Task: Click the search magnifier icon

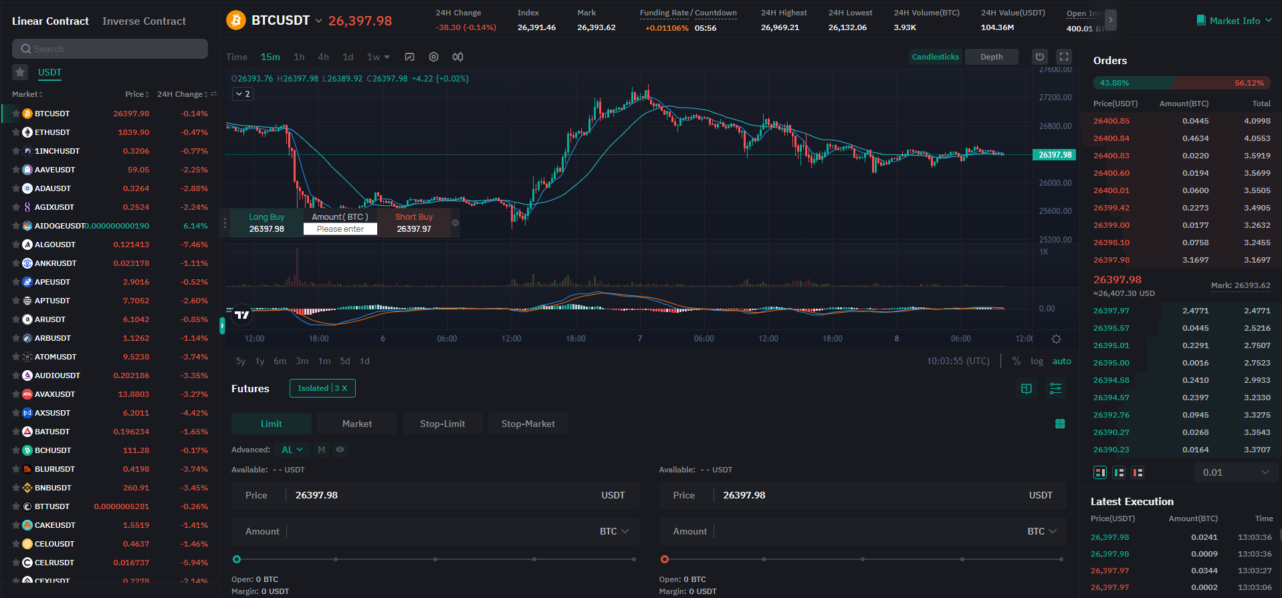Action: pyautogui.click(x=26, y=49)
